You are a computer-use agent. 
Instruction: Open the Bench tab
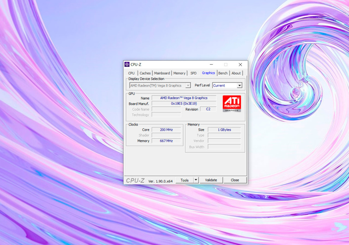[223, 73]
